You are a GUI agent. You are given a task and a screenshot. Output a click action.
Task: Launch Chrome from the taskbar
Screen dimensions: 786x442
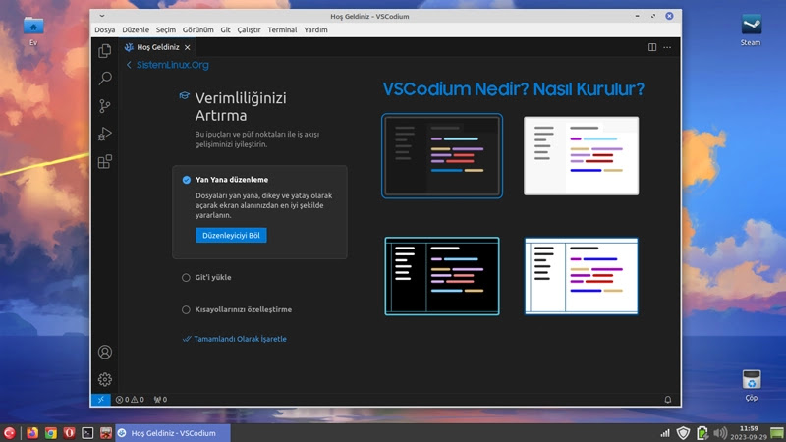click(x=51, y=433)
